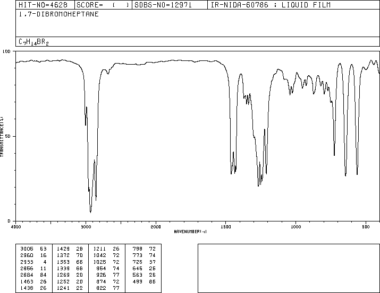Select the 563 peak table entry
Viewport: 380px width, 293px height.
[138, 275]
